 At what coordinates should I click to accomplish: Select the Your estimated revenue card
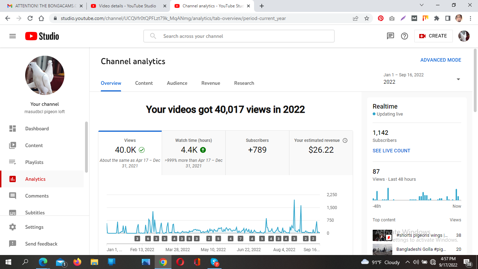click(321, 153)
